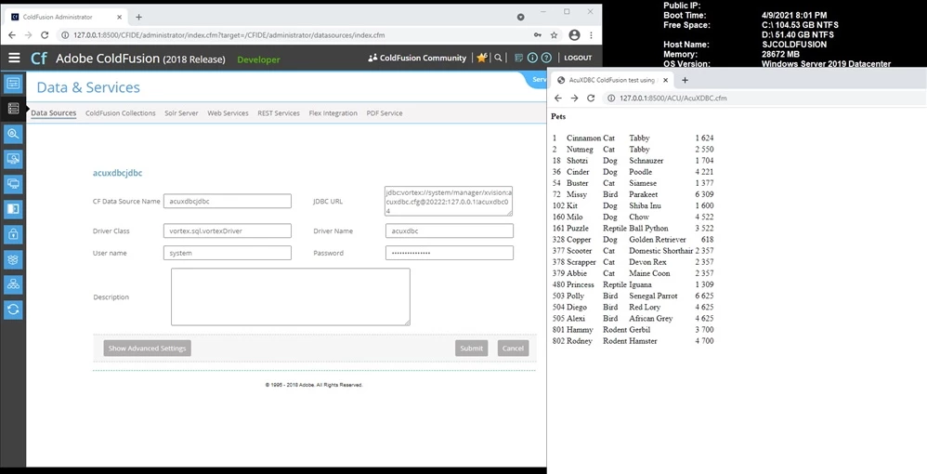
Task: Switch to the Data Sources tab
Action: (53, 113)
